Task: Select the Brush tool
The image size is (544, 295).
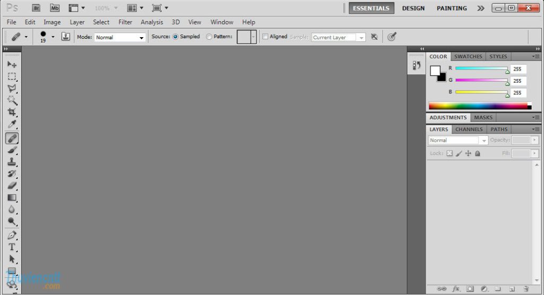Action: click(x=12, y=150)
